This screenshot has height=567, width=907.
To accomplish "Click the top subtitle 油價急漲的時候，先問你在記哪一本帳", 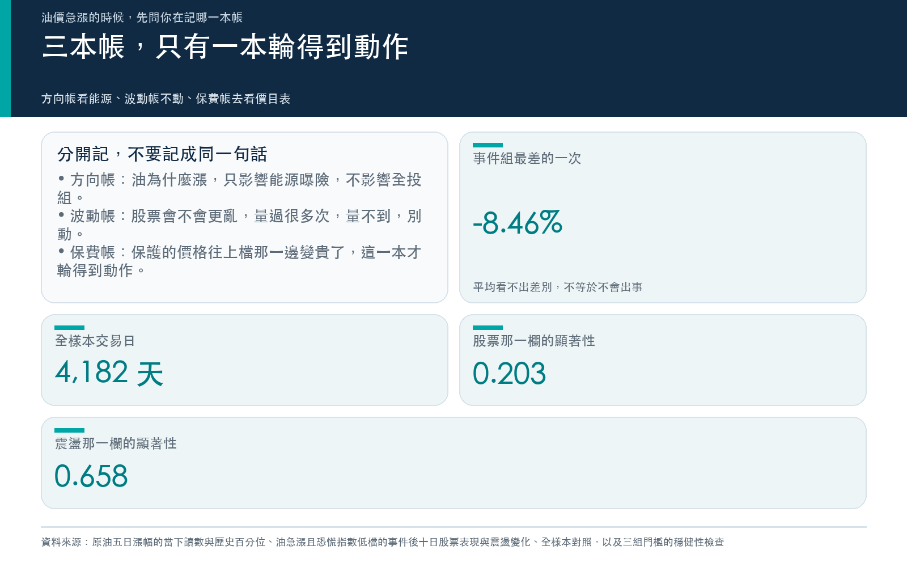I will click(x=142, y=18).
